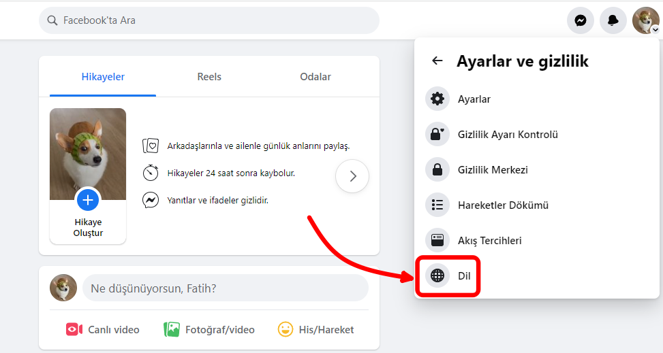The width and height of the screenshot is (663, 353).
Task: Add a Fotoğraf/video to post
Action: click(209, 330)
